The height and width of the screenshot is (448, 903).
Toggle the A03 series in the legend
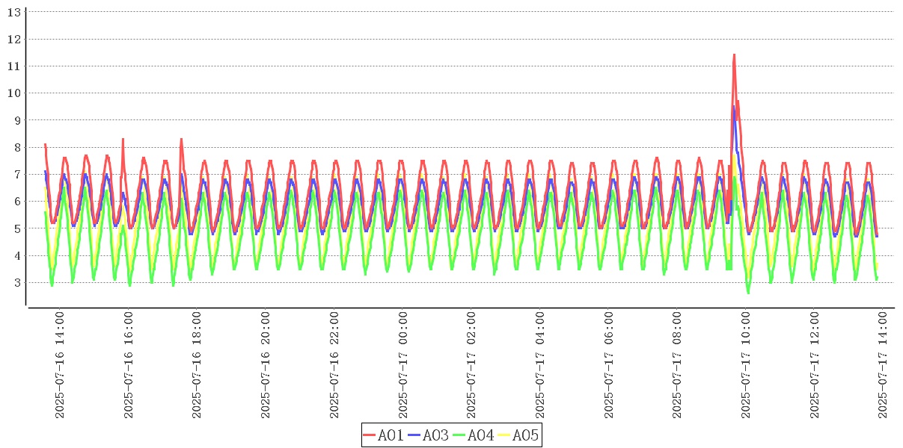click(x=435, y=435)
